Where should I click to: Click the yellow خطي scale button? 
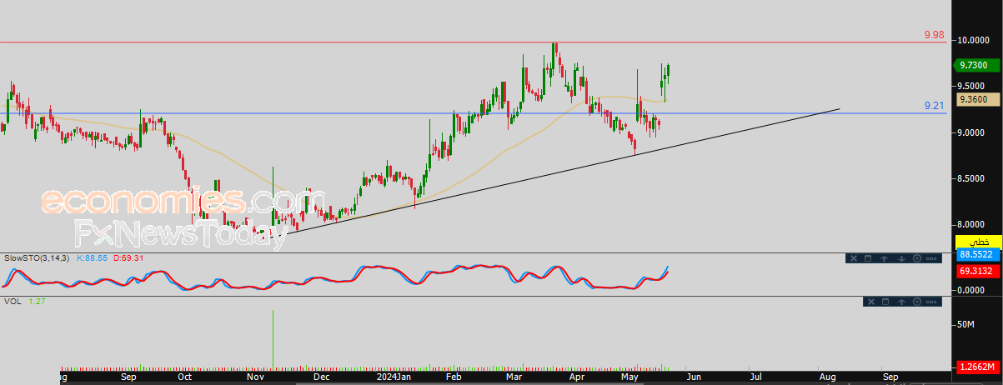point(977,241)
